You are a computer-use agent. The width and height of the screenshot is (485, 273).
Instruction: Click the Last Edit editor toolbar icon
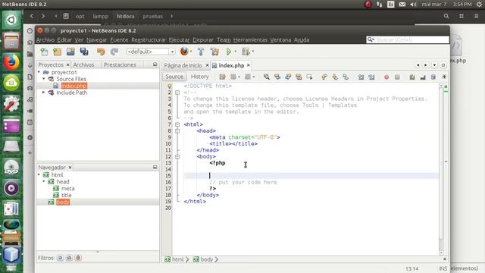[222, 77]
